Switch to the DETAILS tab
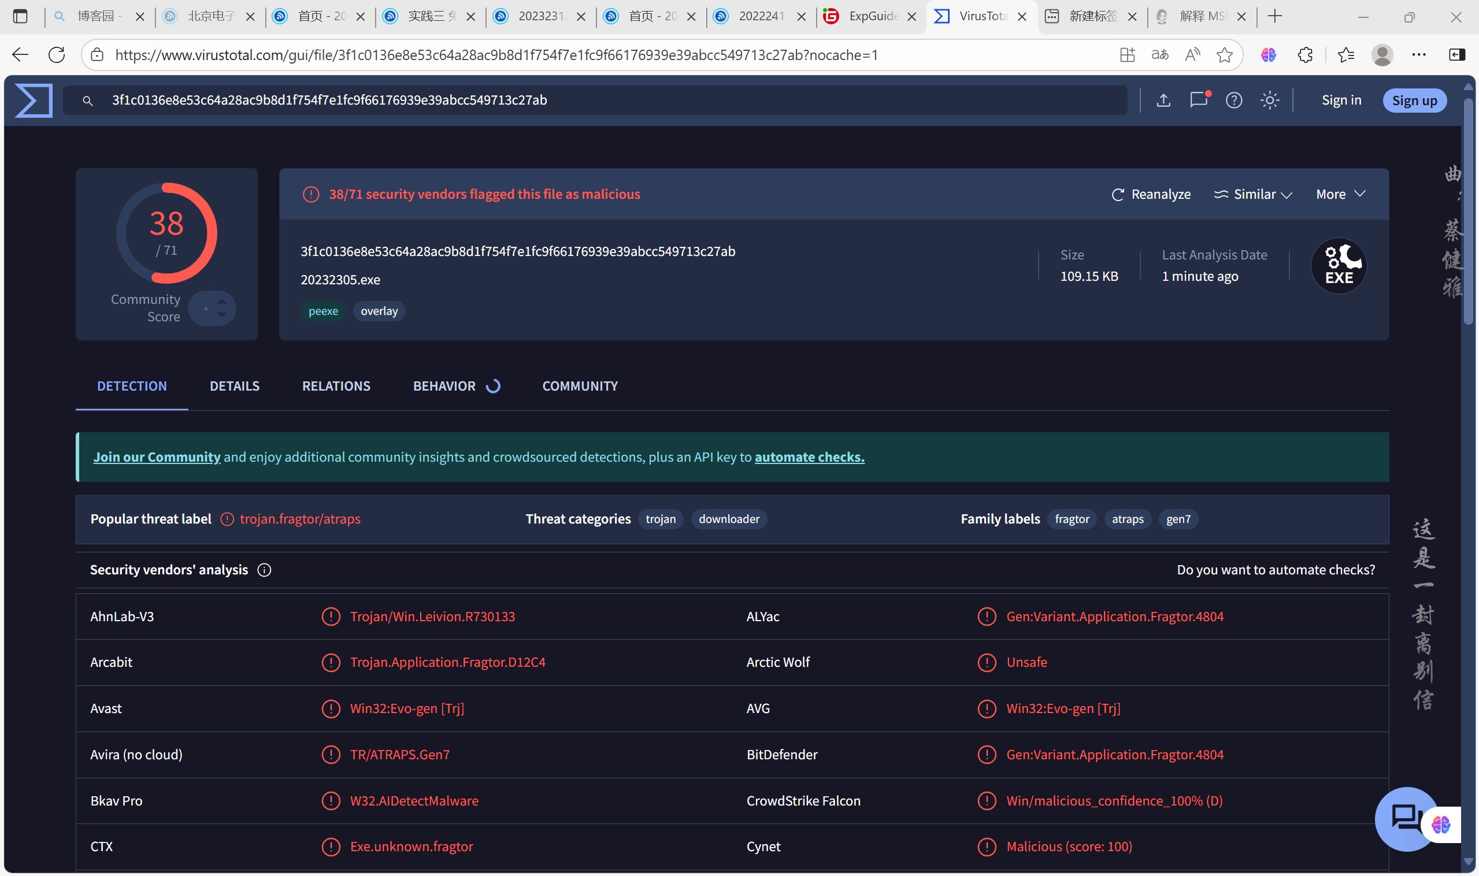This screenshot has width=1479, height=876. click(235, 386)
